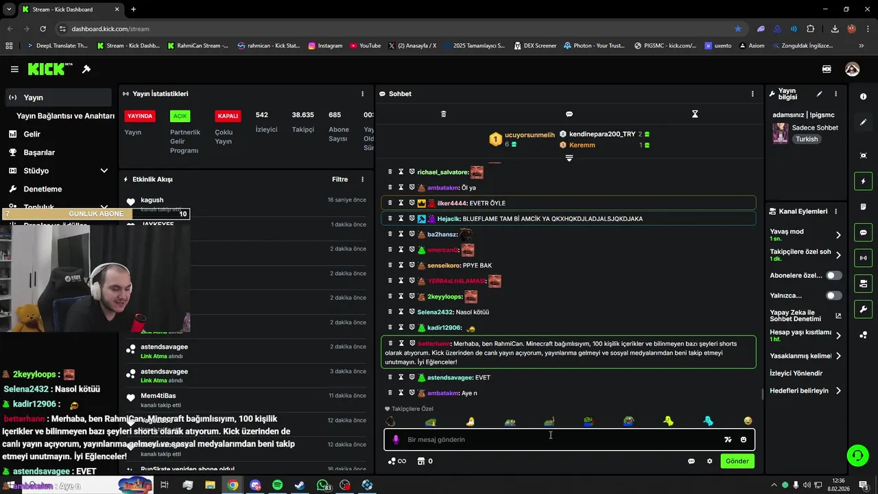878x494 pixels.
Task: Open Spotify from the taskbar
Action: [x=277, y=485]
